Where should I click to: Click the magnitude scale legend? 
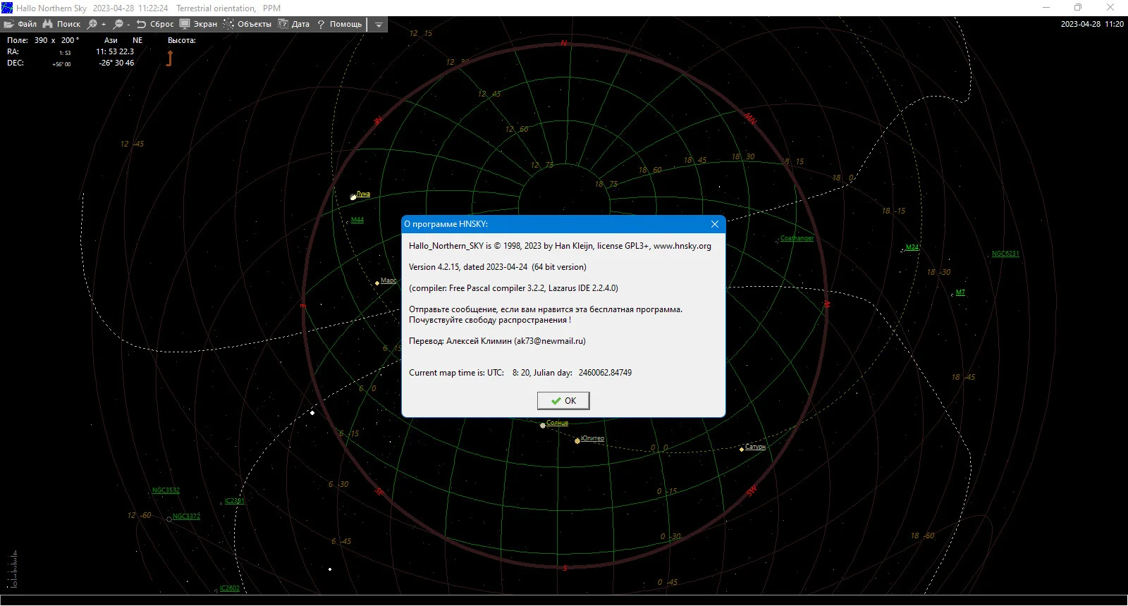13,569
